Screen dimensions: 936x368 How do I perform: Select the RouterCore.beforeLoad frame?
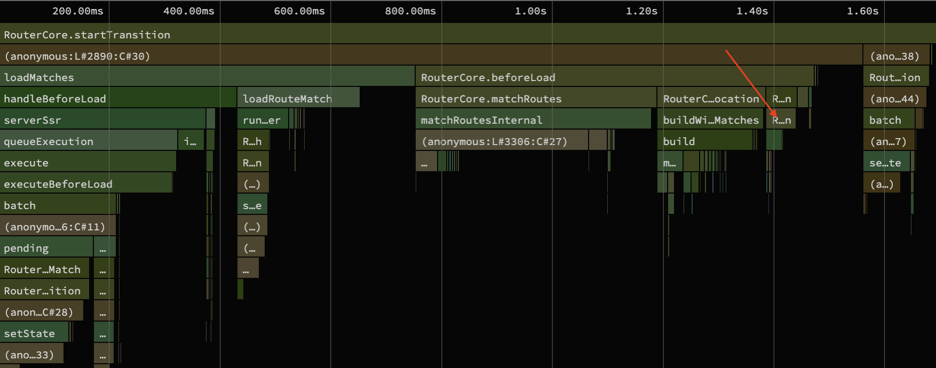615,77
